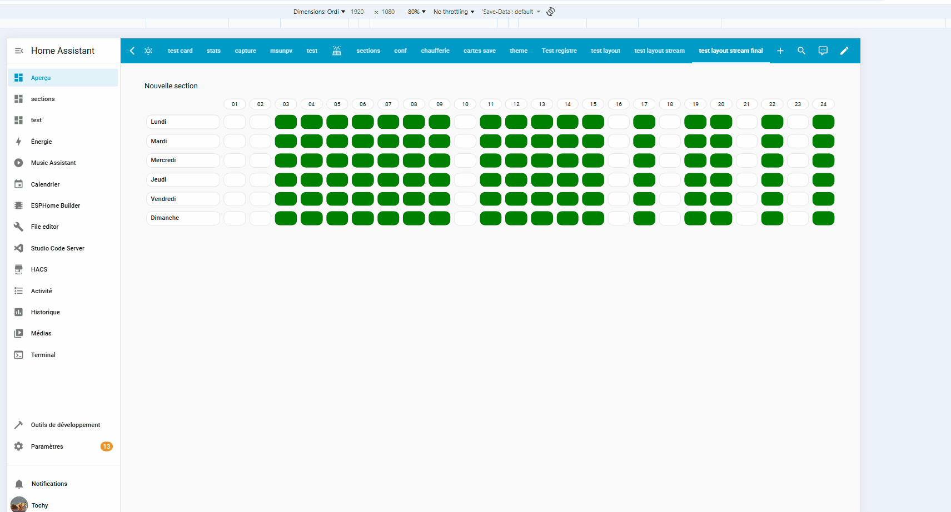Switch to the chaufferie tab

[x=435, y=51]
